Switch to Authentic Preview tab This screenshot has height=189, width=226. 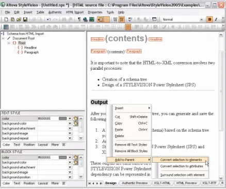click(x=135, y=183)
